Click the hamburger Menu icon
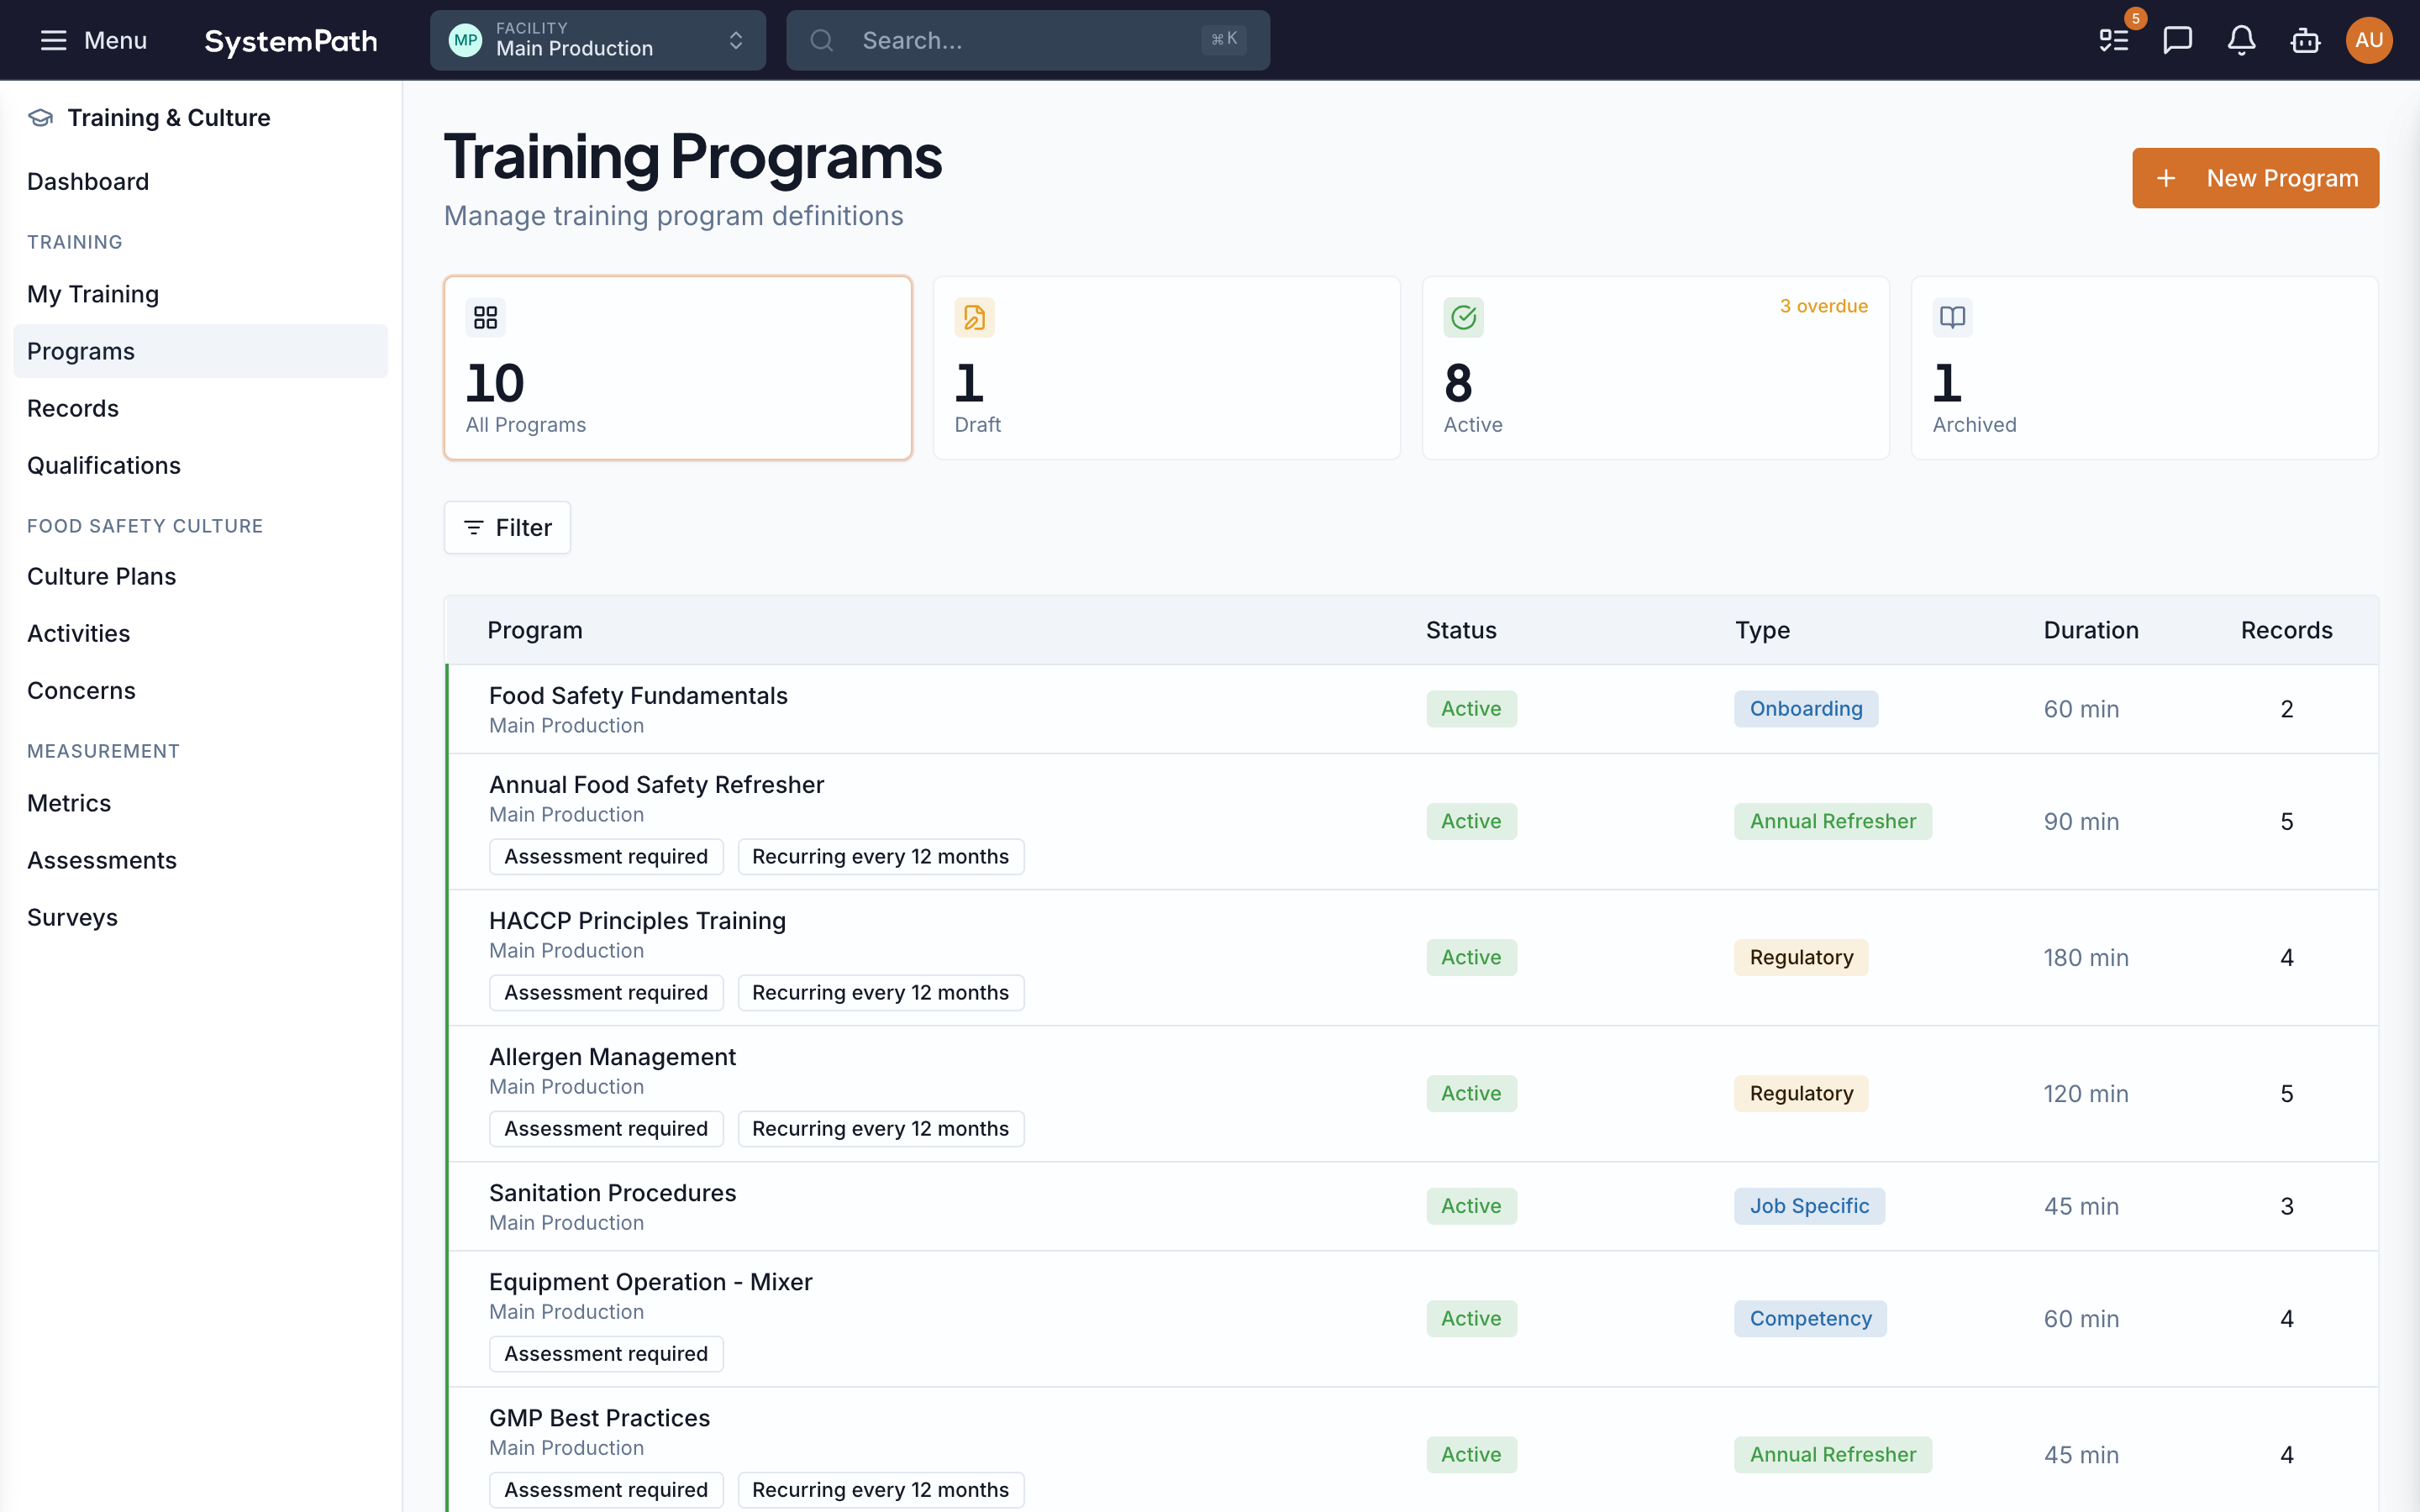Image resolution: width=2420 pixels, height=1512 pixels. pyautogui.click(x=53, y=40)
